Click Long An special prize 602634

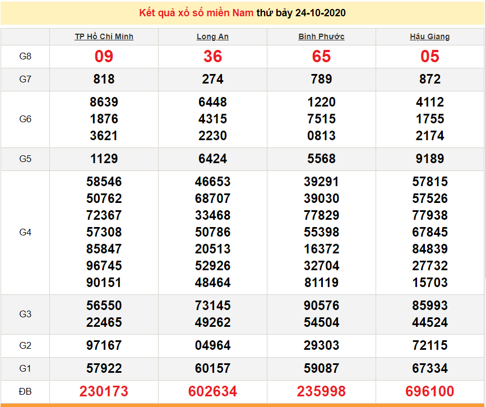212,391
